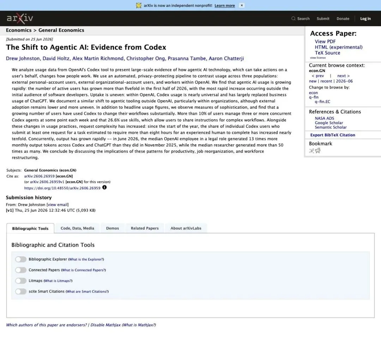
Task: Browse by q-fin category
Action: click(x=314, y=97)
